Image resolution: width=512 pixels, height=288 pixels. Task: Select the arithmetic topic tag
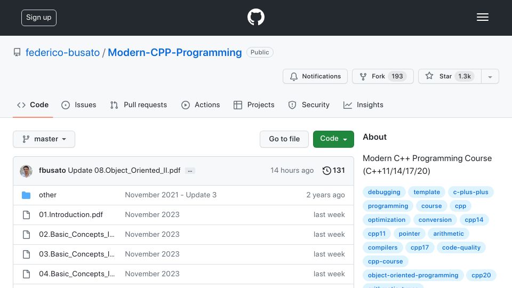click(x=449, y=234)
